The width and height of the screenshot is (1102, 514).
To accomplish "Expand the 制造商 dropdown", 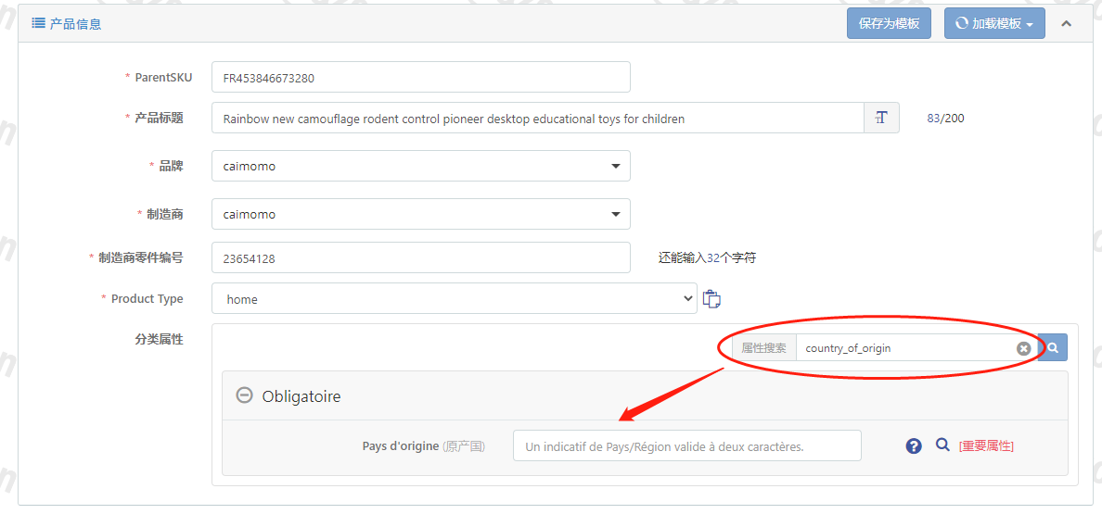I will click(x=420, y=214).
